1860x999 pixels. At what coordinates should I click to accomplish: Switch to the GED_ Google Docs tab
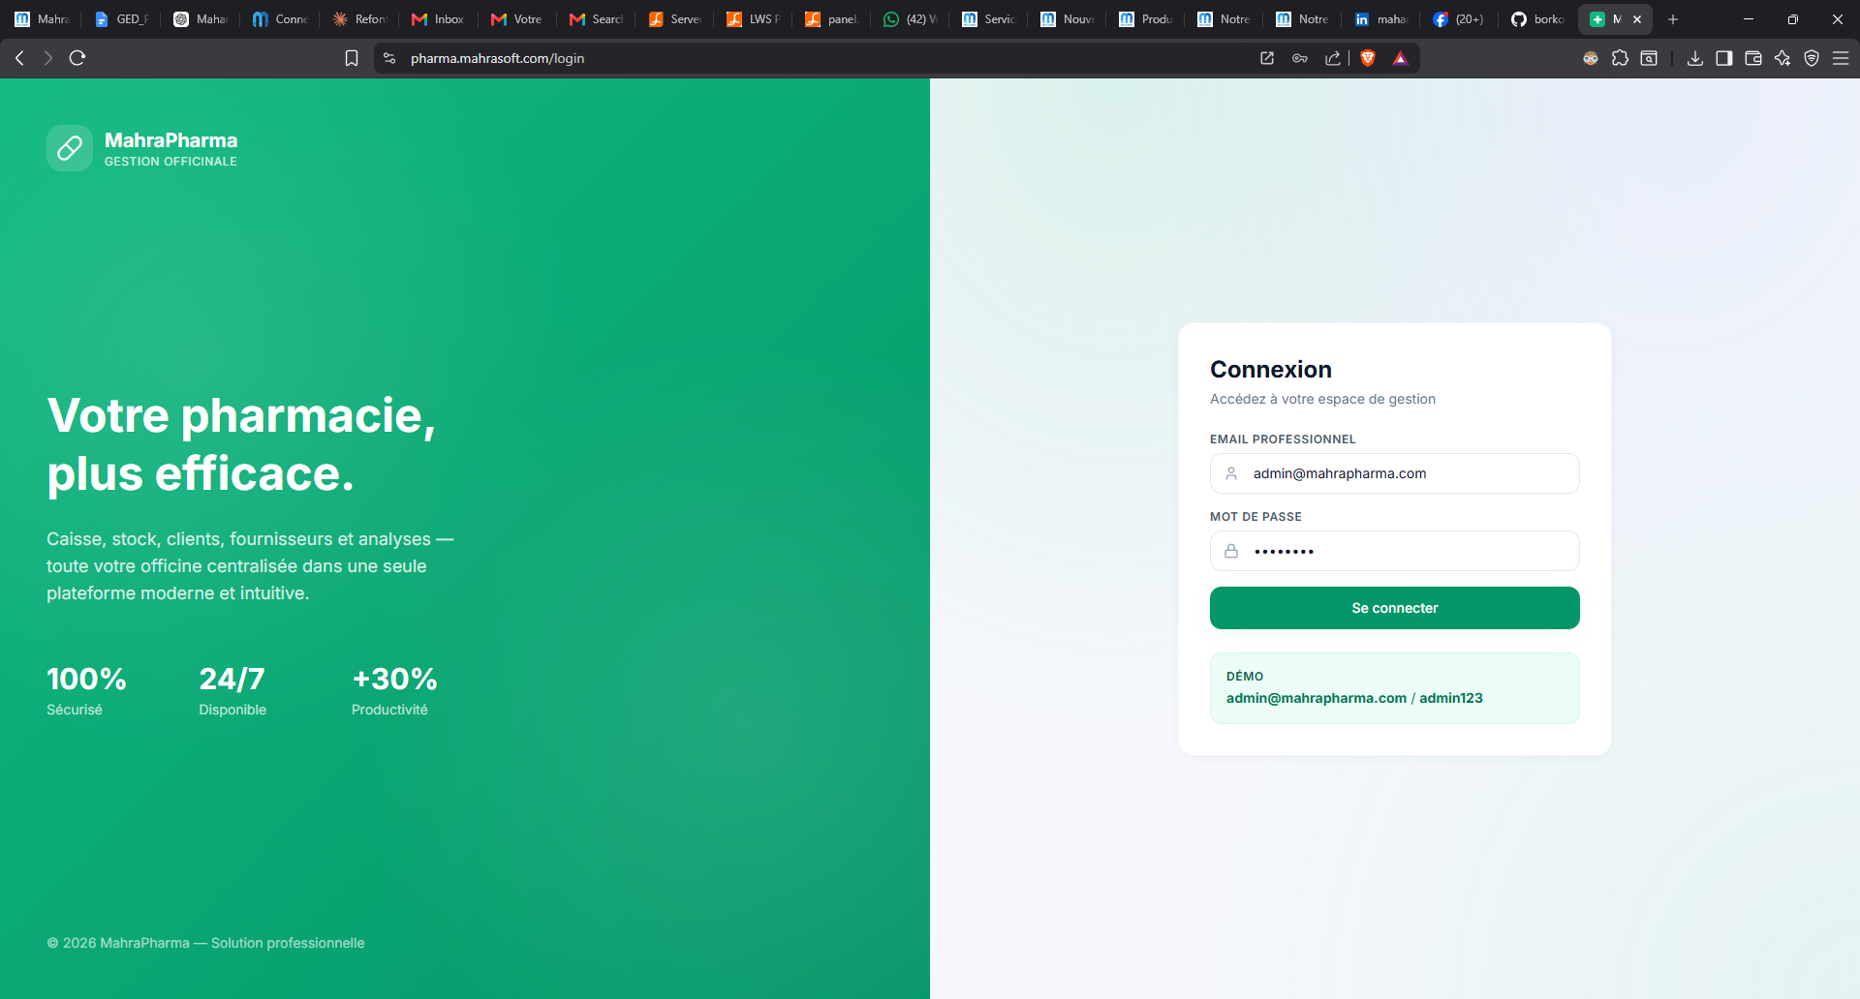coord(124,19)
